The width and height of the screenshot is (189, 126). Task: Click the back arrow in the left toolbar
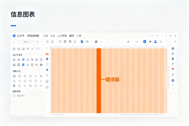14,42
